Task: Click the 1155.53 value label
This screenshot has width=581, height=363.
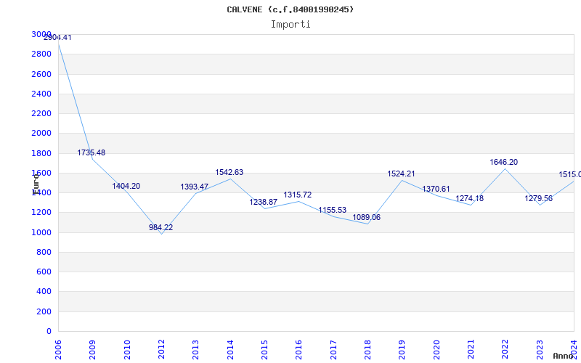Action: click(x=333, y=210)
